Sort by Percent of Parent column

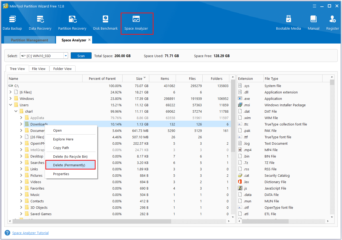click(102, 78)
